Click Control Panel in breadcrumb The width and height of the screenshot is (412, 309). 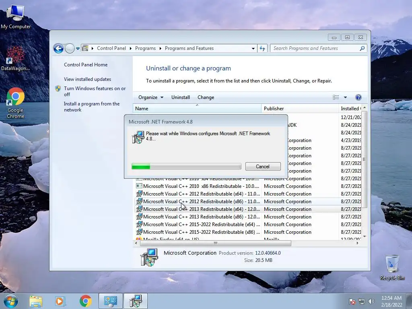pos(111,48)
